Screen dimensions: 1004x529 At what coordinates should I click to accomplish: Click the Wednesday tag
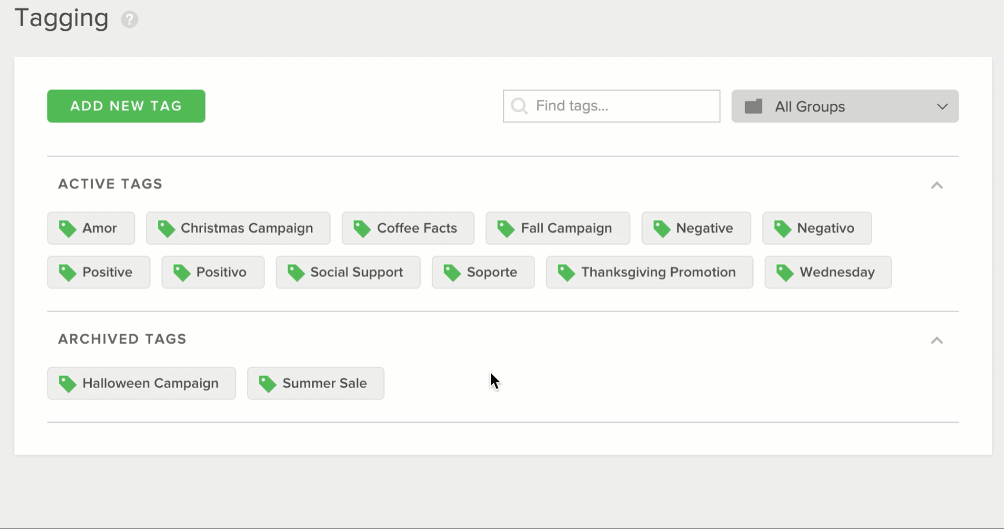[828, 272]
